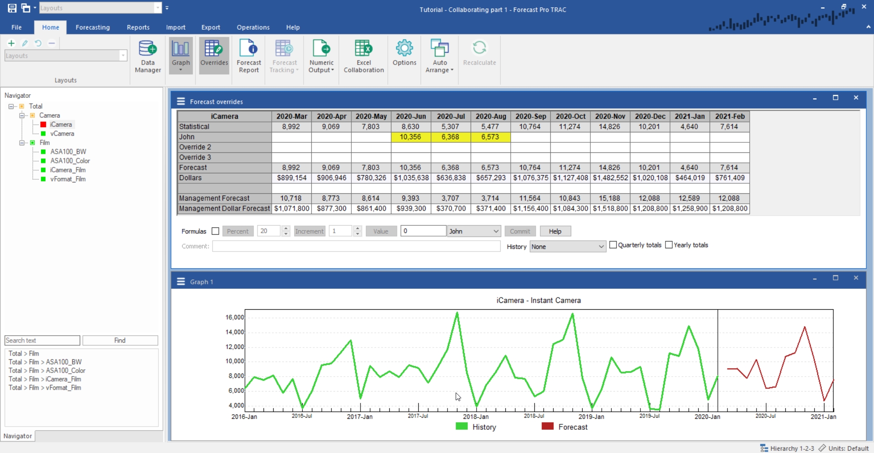Click Auto Arrange windows
Viewport: 874px width, 453px height.
440,56
